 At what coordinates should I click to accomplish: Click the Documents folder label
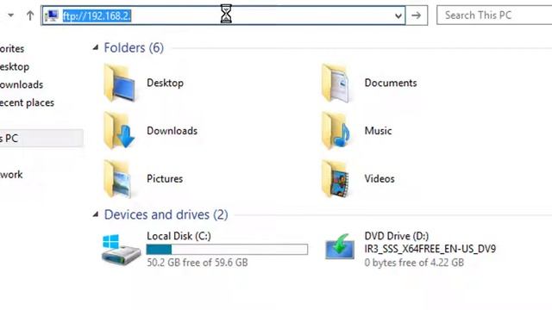(x=391, y=83)
